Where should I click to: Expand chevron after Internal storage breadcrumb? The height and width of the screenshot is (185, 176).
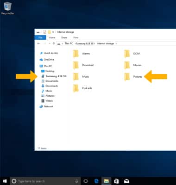116,43
